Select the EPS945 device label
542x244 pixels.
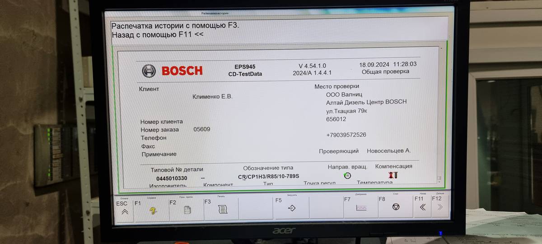point(245,66)
